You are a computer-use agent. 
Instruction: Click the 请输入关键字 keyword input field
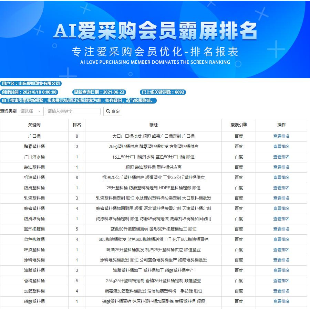coord(73,111)
